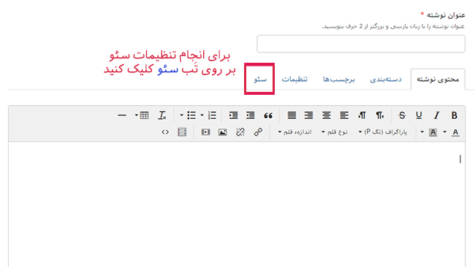475x267 pixels.
Task: View HTML source code
Action: pos(165,132)
